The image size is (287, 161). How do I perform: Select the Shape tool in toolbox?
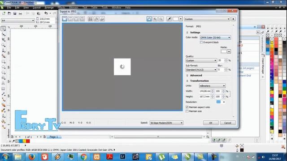(x=3, y=34)
